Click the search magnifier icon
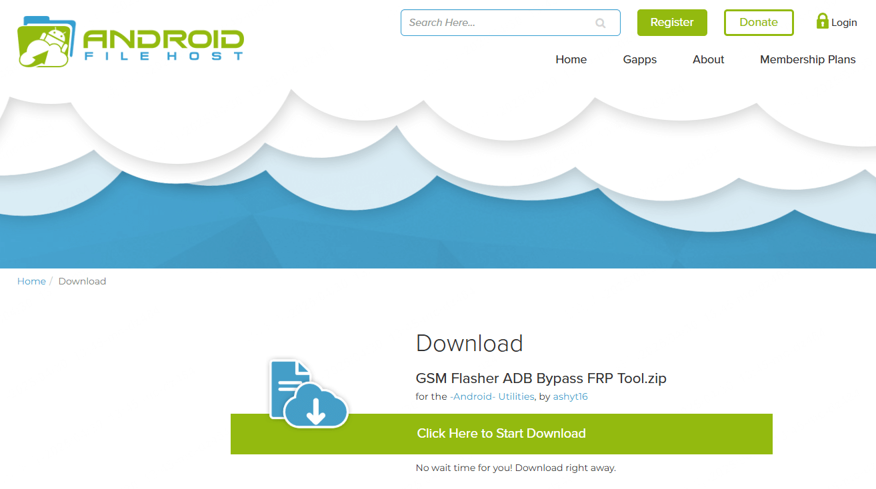 pyautogui.click(x=601, y=23)
